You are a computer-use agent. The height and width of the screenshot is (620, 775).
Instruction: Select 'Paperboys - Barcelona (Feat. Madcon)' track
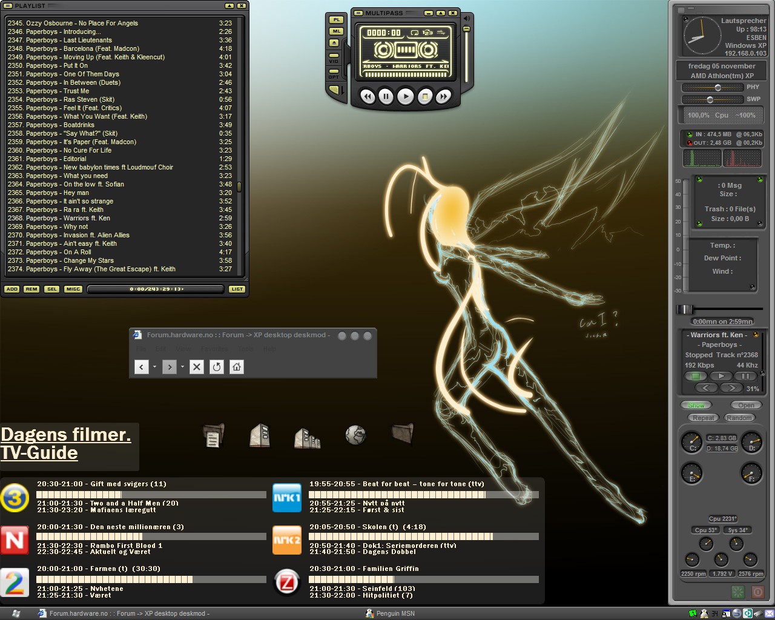pyautogui.click(x=120, y=48)
